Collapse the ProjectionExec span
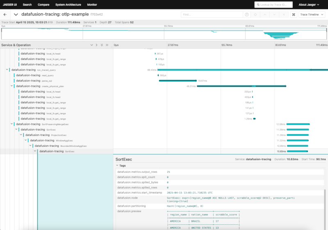Screen dimensions: 328x230 pyautogui.click(x=21, y=135)
